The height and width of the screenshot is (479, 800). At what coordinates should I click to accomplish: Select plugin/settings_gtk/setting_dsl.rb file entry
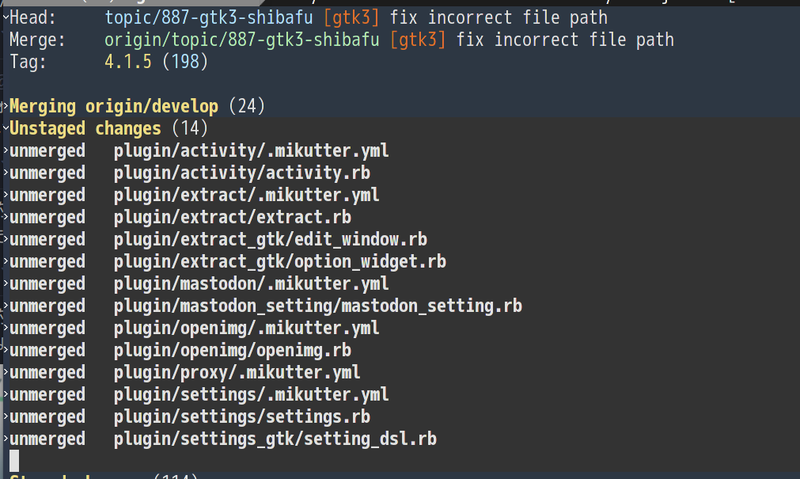[x=275, y=439]
